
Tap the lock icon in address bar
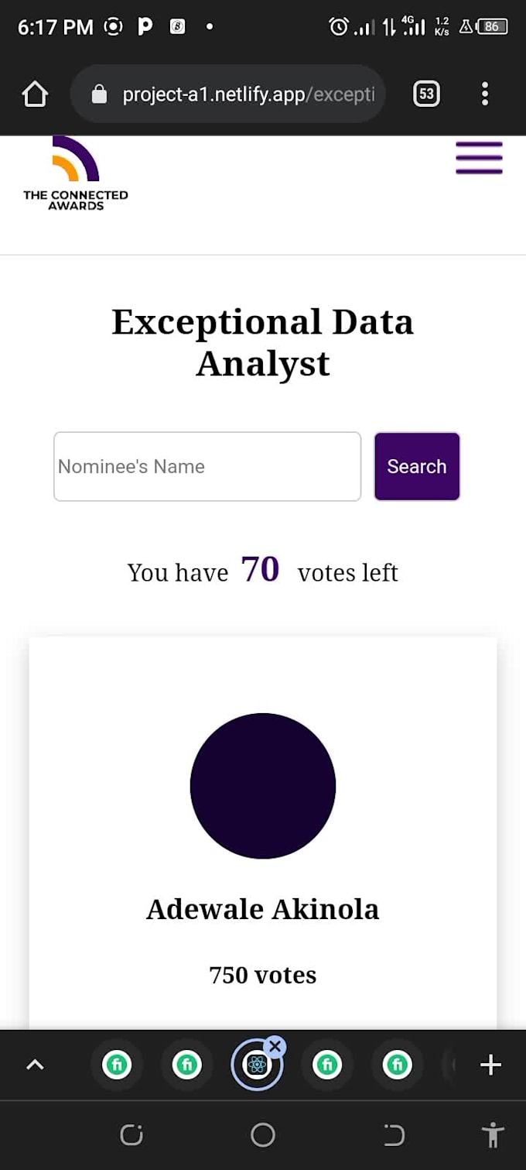[x=99, y=94]
